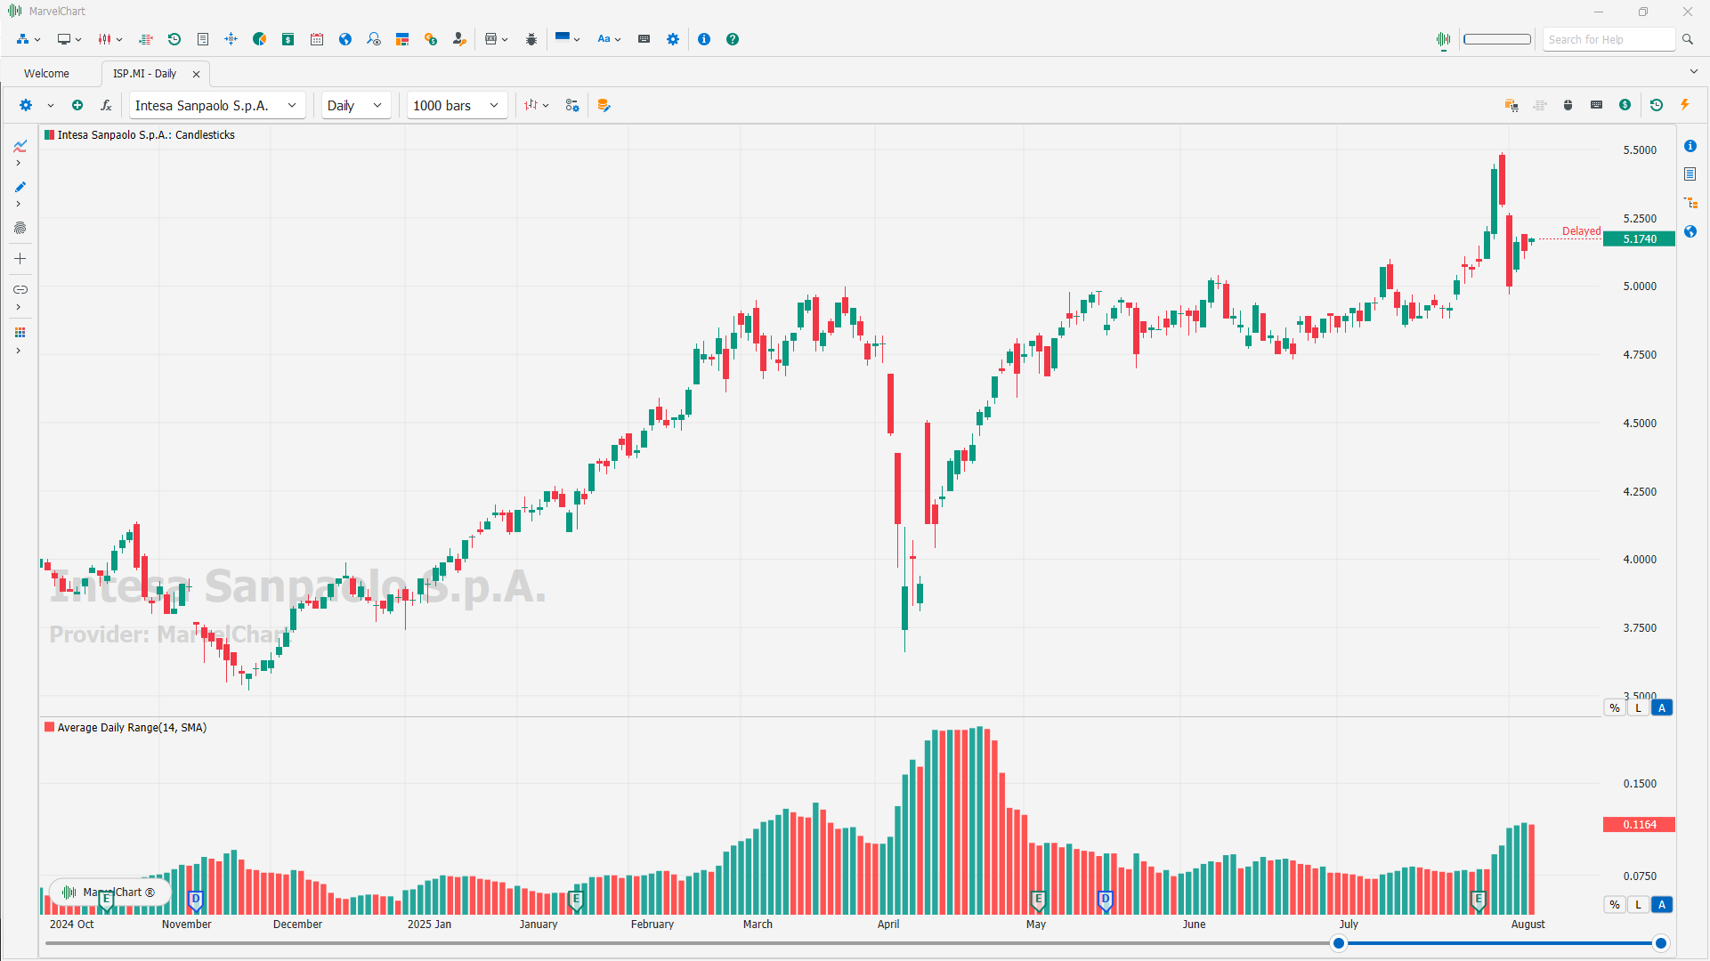Open the database edit icon
This screenshot has width=1710, height=961.
pyautogui.click(x=604, y=105)
